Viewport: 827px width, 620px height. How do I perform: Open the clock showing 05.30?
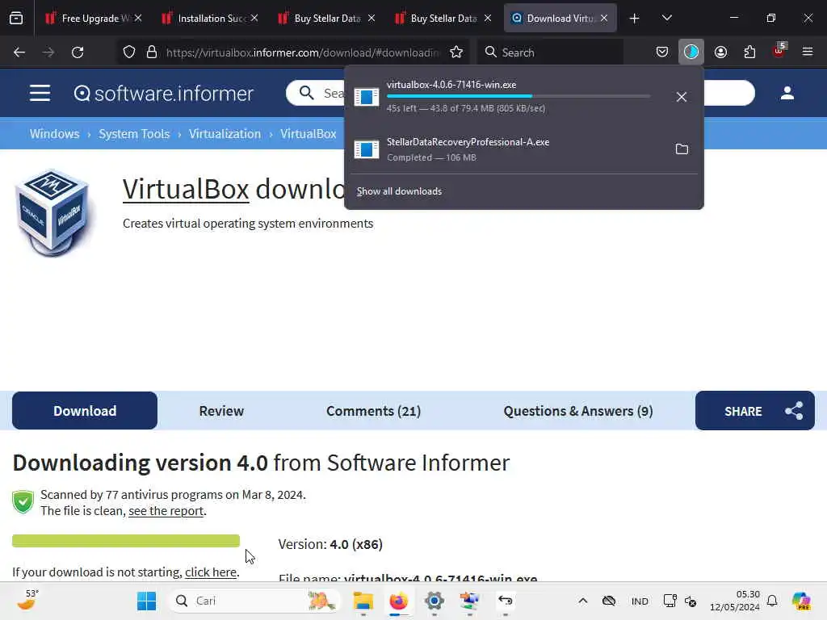pos(734,601)
